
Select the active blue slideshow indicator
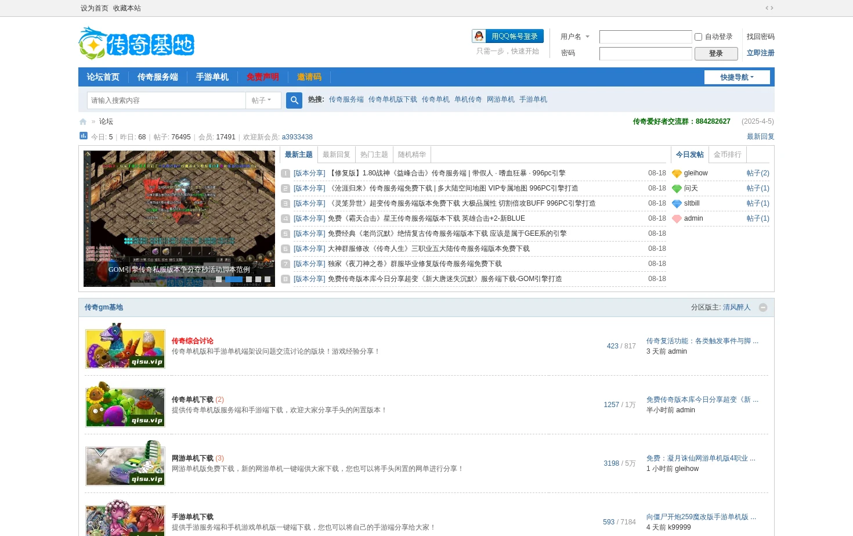(234, 279)
